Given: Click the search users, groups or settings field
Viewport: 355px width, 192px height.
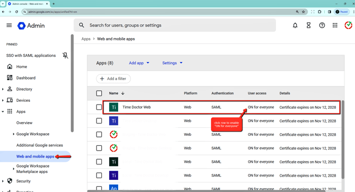Looking at the screenshot, I should click(x=174, y=25).
